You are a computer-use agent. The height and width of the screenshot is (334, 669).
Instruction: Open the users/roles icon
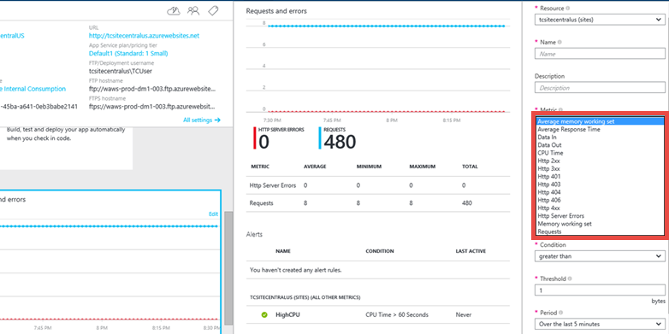[193, 10]
